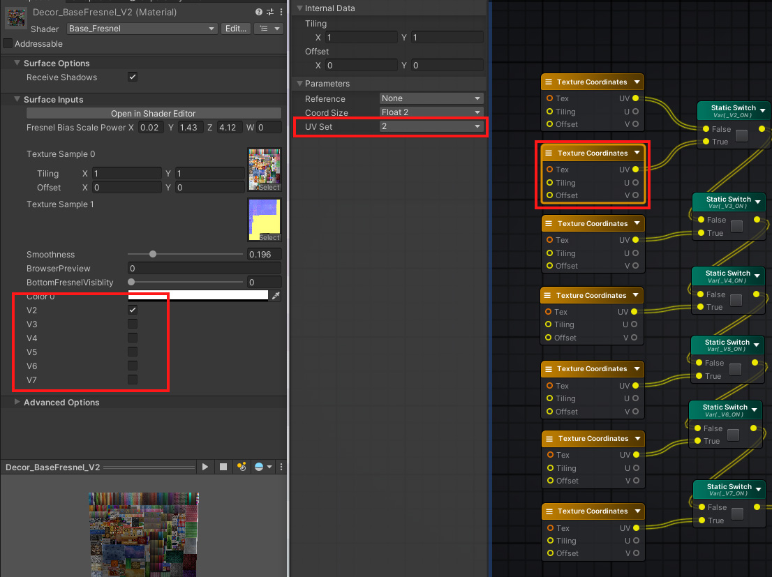Click V output port of sixth Texture Coordinates node
772x577 pixels.
coord(636,481)
